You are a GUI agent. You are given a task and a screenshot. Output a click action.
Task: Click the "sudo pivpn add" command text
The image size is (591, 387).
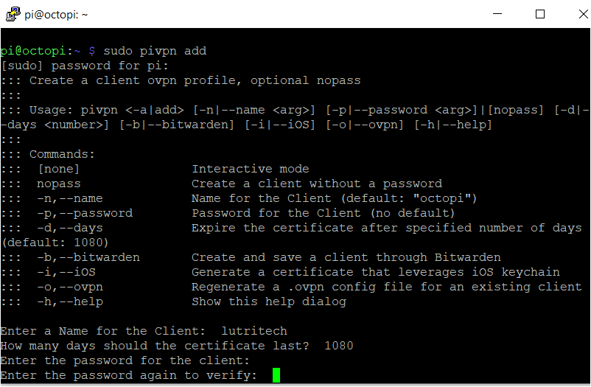[x=155, y=51]
